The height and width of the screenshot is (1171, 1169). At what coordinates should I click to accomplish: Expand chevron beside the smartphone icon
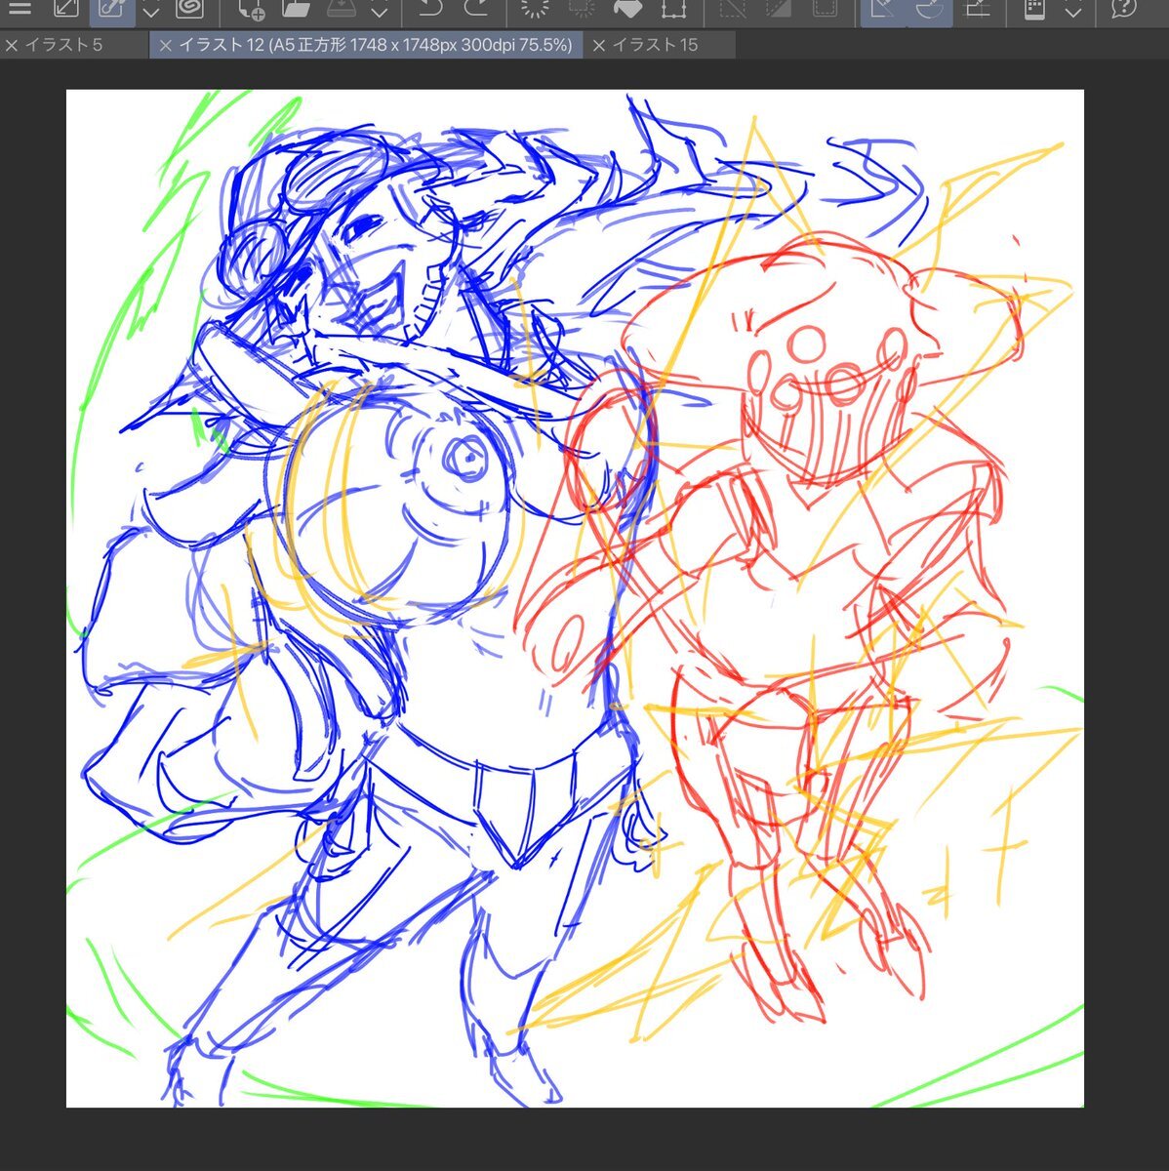[x=1072, y=11]
